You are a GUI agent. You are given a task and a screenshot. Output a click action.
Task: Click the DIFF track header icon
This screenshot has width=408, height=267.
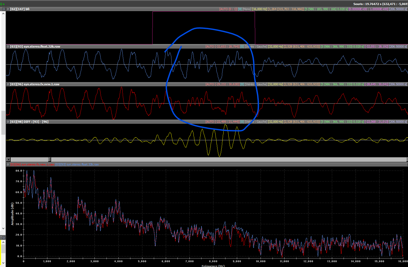pyautogui.click(x=8, y=122)
